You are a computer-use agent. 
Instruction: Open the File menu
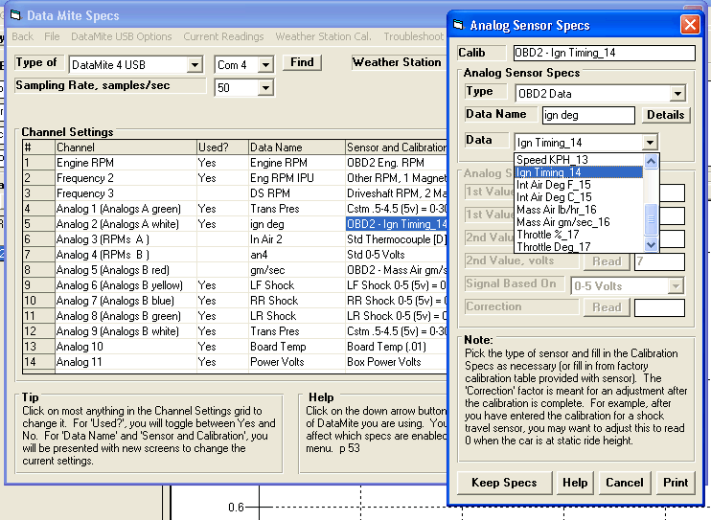click(x=52, y=36)
